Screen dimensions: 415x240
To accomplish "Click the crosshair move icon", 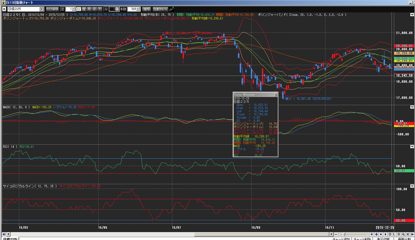I will 376,234.
